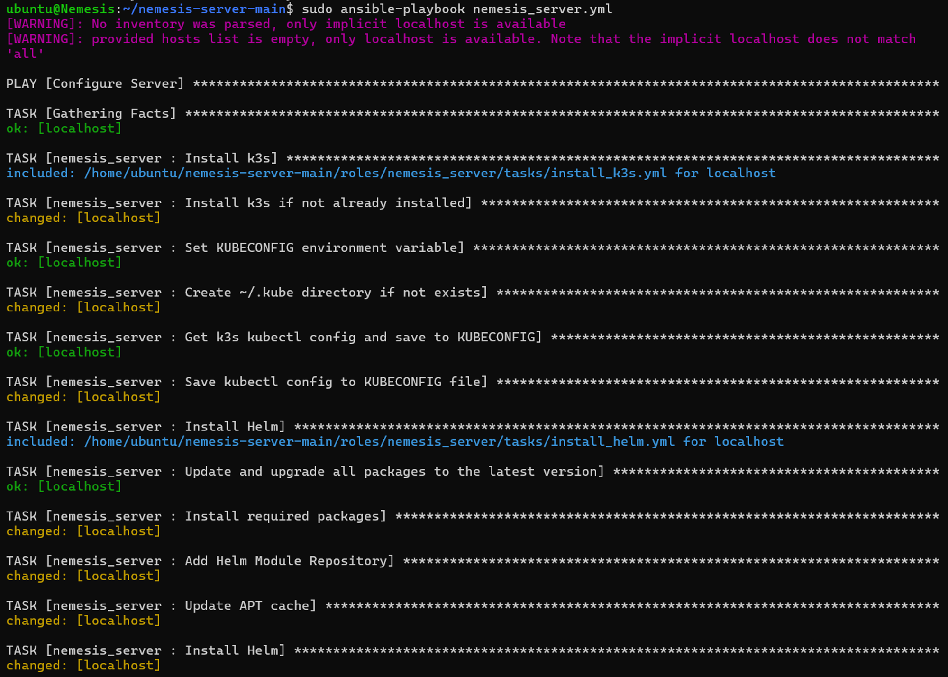Click the 'ok: [localhost]' under Gathering Facts
This screenshot has width=948, height=677.
pos(64,128)
